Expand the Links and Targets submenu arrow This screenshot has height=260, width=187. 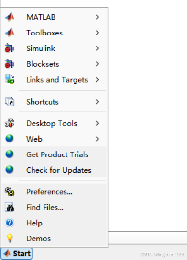97,80
